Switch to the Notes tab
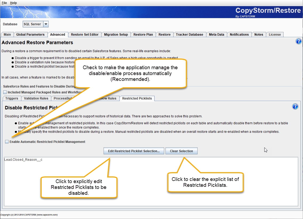Image resolution: width=303 pixels, height=219 pixels. point(259,35)
